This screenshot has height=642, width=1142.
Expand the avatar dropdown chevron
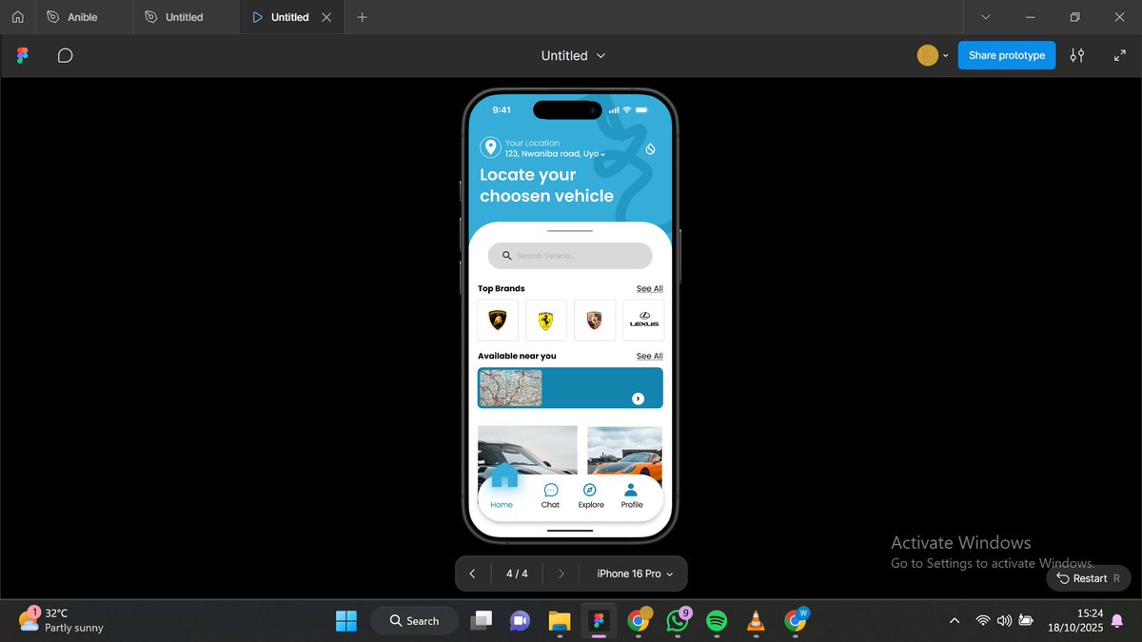pyautogui.click(x=945, y=56)
